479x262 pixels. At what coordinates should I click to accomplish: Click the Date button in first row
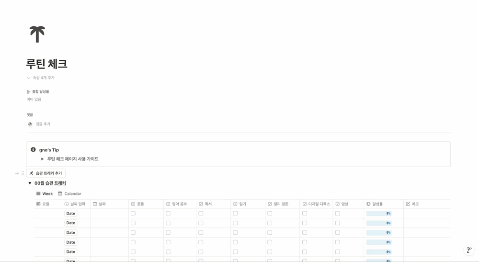point(70,214)
